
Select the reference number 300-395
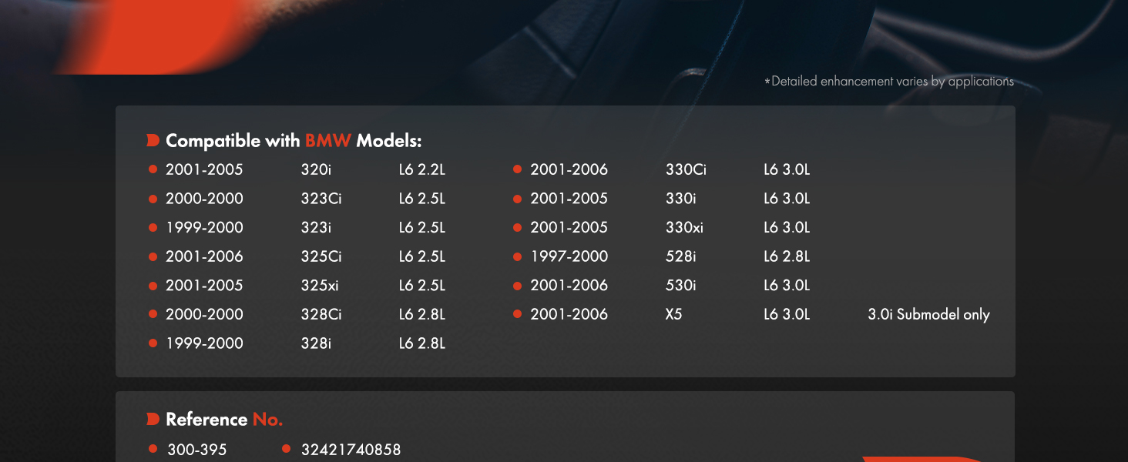click(x=197, y=450)
